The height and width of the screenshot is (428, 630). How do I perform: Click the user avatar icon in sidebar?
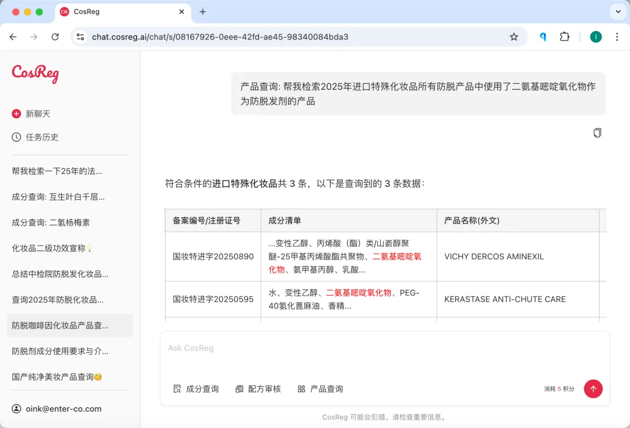point(16,409)
